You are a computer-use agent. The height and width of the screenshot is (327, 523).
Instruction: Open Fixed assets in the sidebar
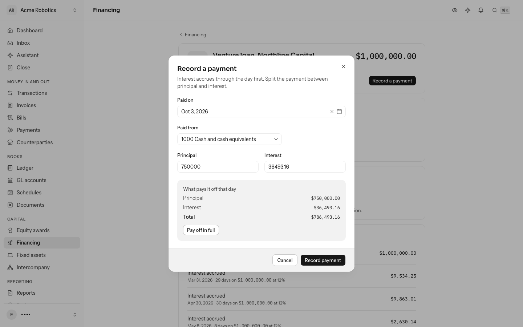(x=42, y=255)
